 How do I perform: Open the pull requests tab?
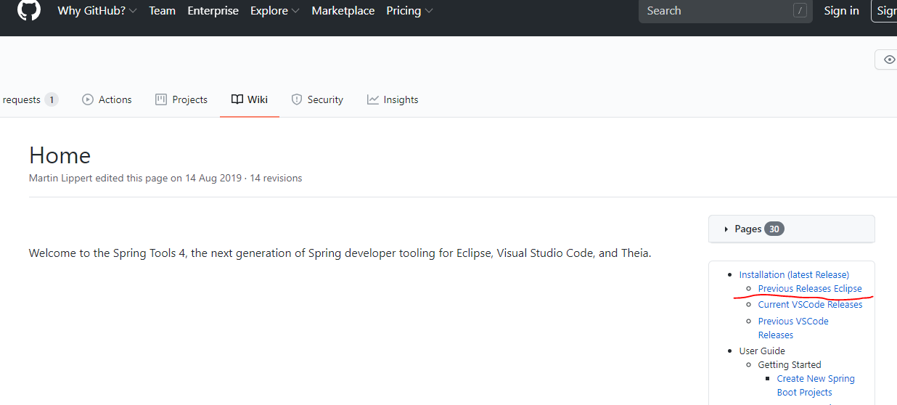30,99
